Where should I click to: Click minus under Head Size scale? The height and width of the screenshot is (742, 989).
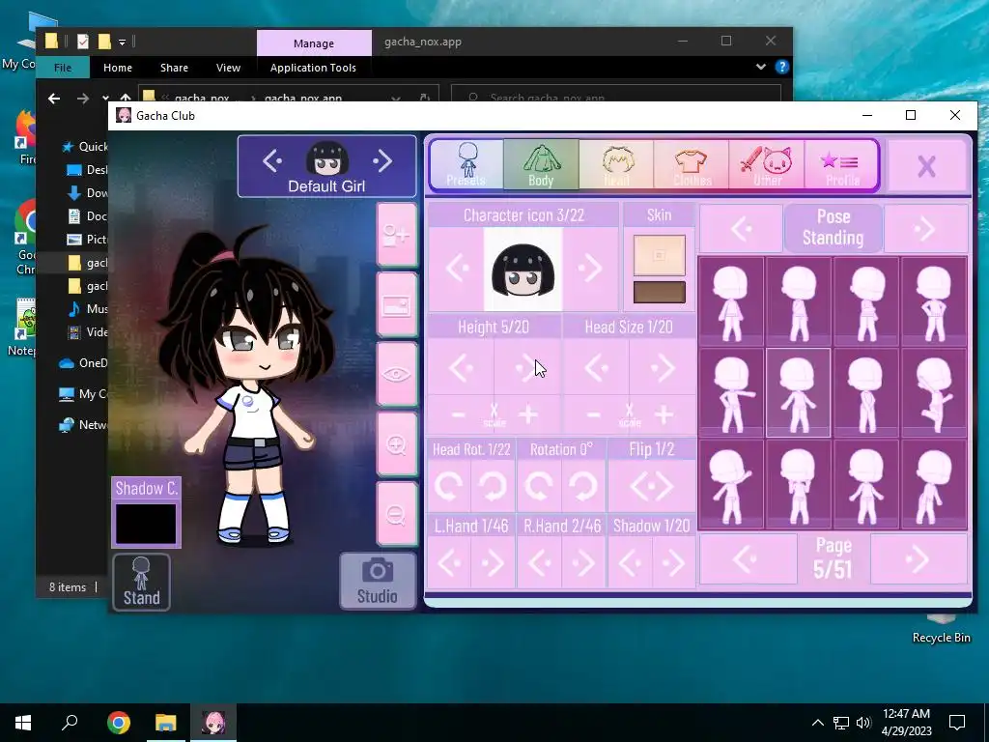click(594, 414)
